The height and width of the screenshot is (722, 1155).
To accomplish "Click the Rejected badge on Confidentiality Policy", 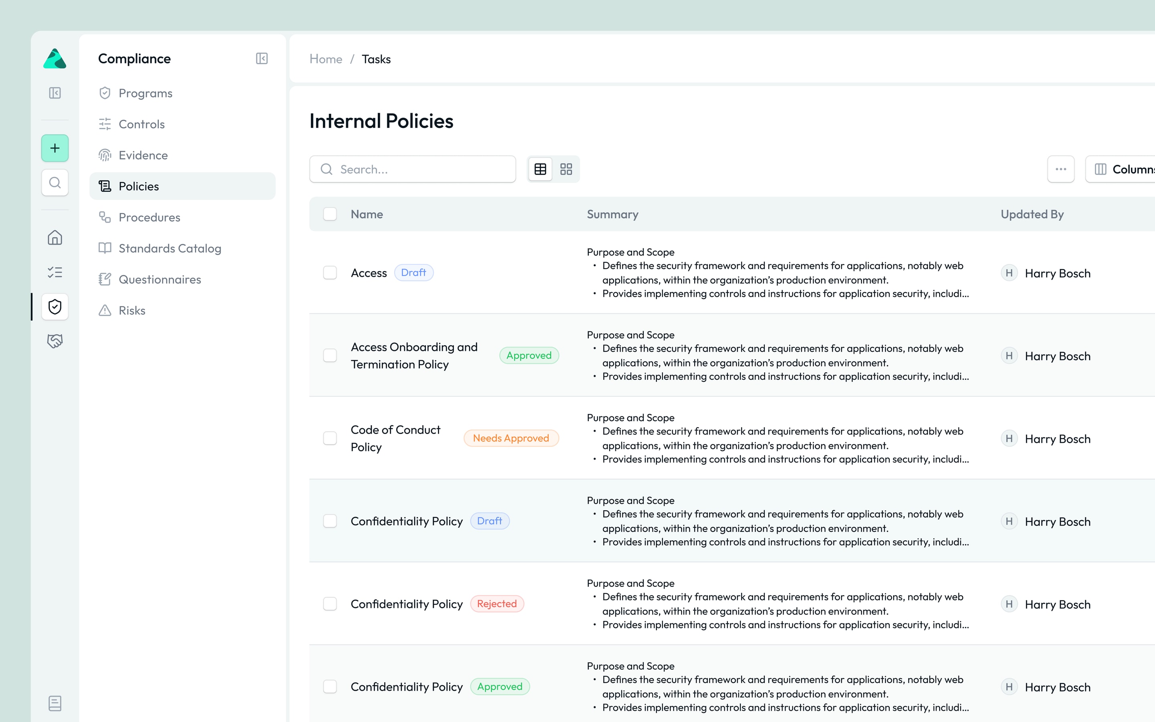I will [x=497, y=604].
